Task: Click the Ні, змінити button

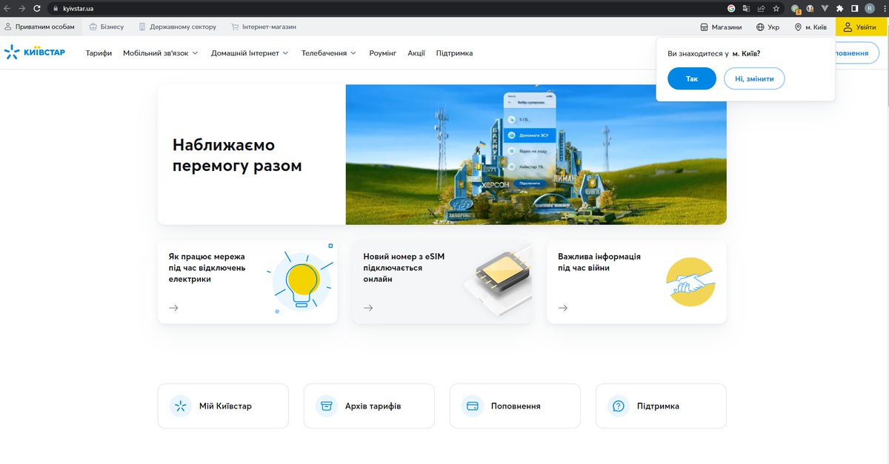Action: coord(754,78)
